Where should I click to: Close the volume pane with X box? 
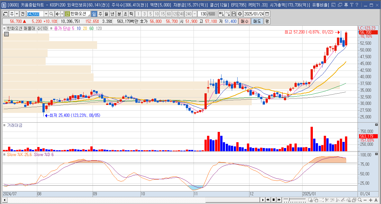(x=376, y=125)
